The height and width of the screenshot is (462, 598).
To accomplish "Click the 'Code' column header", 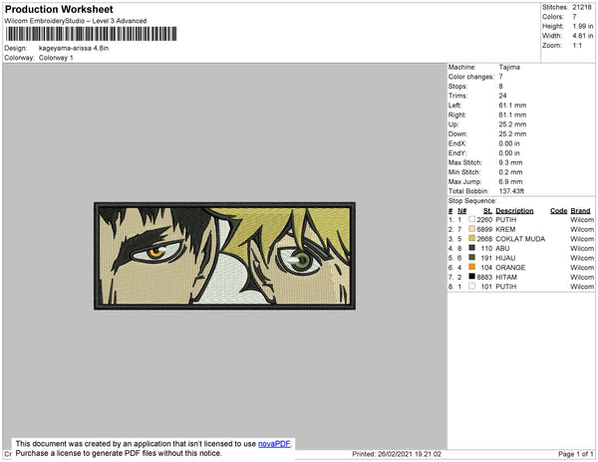I will tap(559, 211).
